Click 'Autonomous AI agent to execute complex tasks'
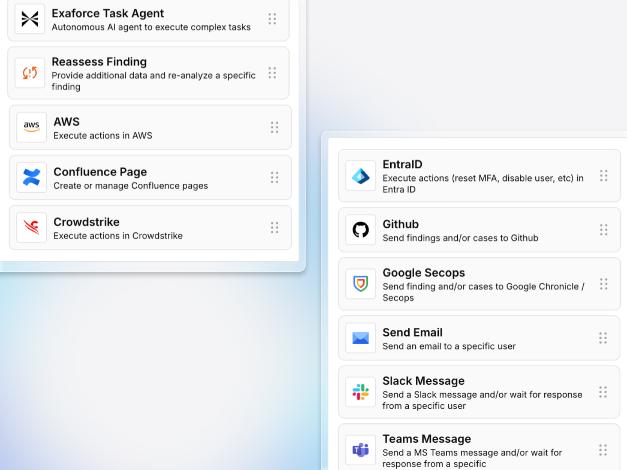This screenshot has height=470, width=627. tap(151, 27)
